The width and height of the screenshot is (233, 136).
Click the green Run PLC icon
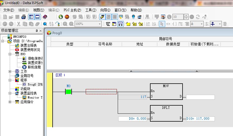point(60,17)
